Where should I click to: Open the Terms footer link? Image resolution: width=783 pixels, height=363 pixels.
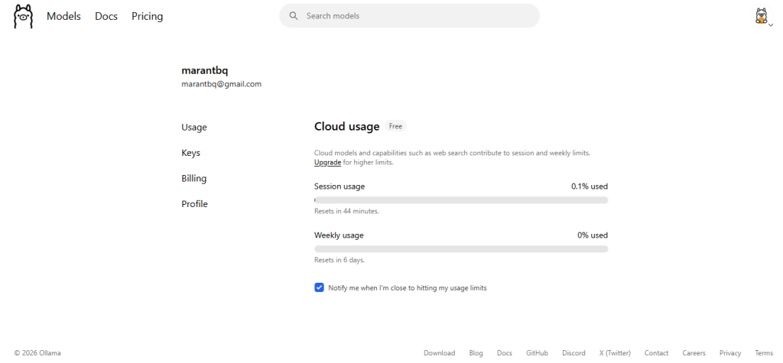coord(764,353)
